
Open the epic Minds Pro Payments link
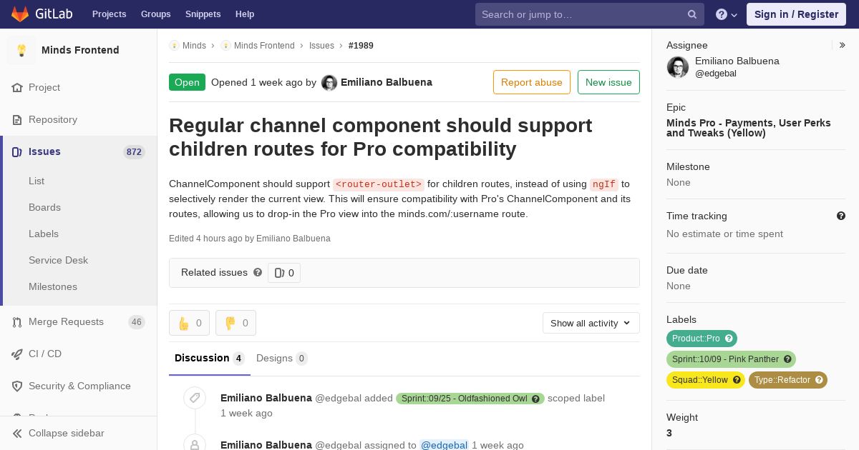coord(749,128)
